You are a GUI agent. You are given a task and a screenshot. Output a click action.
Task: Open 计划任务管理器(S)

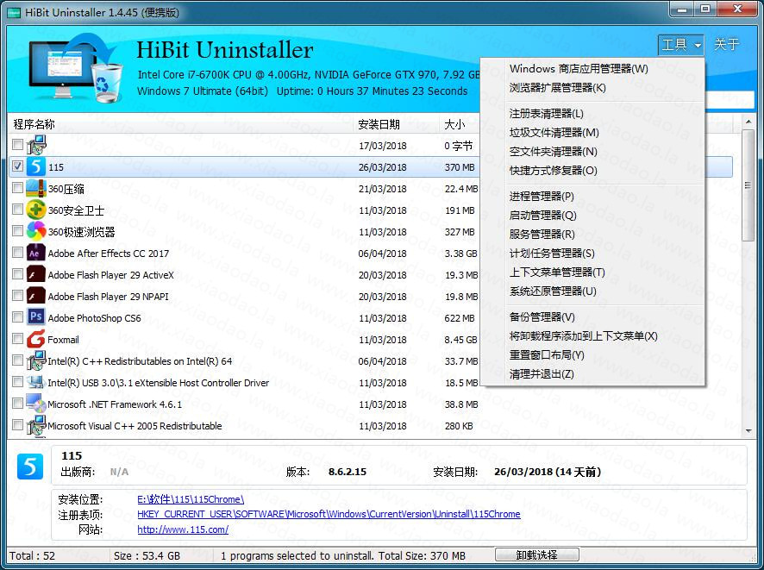tap(552, 254)
